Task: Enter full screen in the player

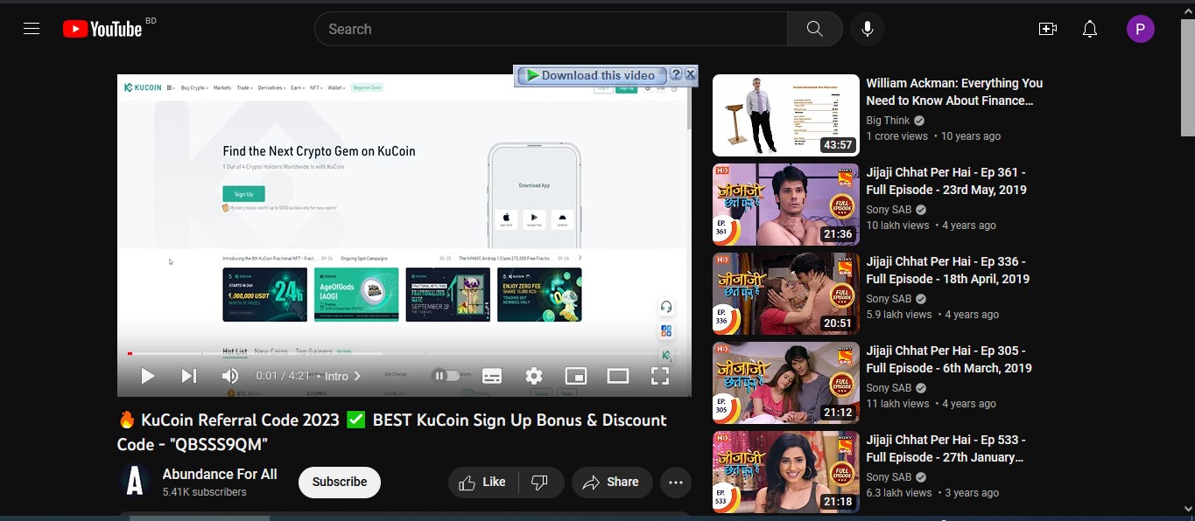Action: (660, 376)
